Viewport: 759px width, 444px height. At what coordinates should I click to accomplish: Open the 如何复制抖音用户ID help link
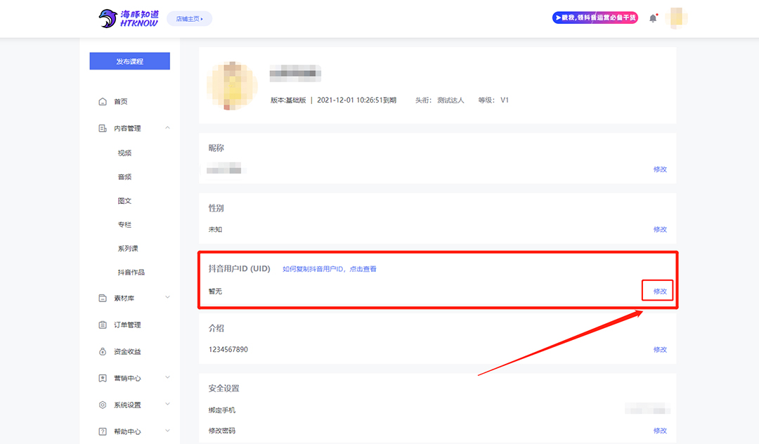[x=329, y=269]
